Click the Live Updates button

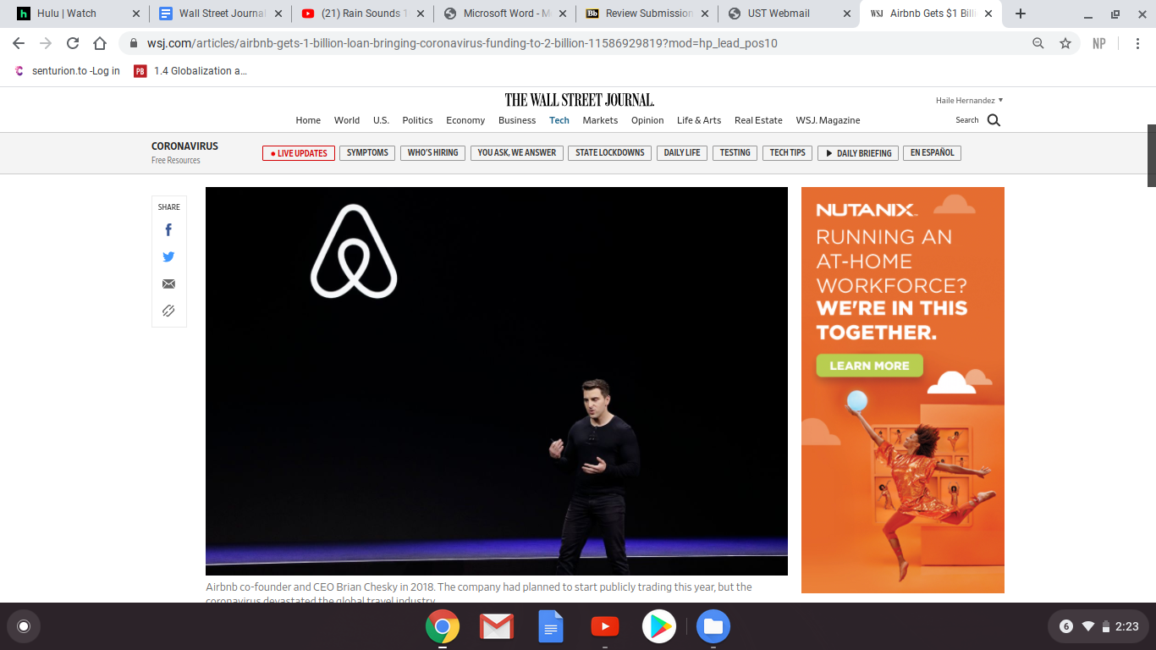coord(299,153)
